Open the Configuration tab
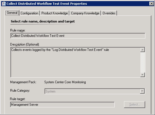 tap(29, 13)
